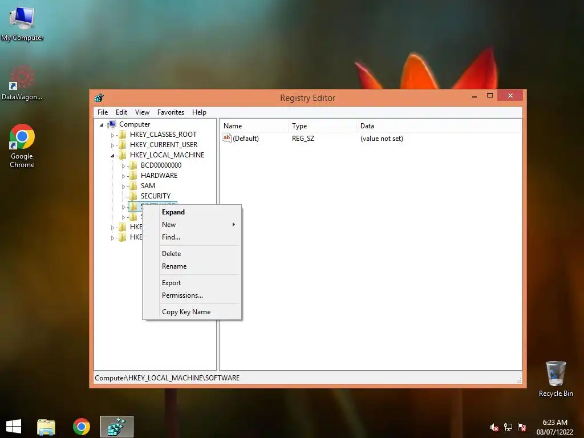Open the Action Center flag icon

click(522, 427)
